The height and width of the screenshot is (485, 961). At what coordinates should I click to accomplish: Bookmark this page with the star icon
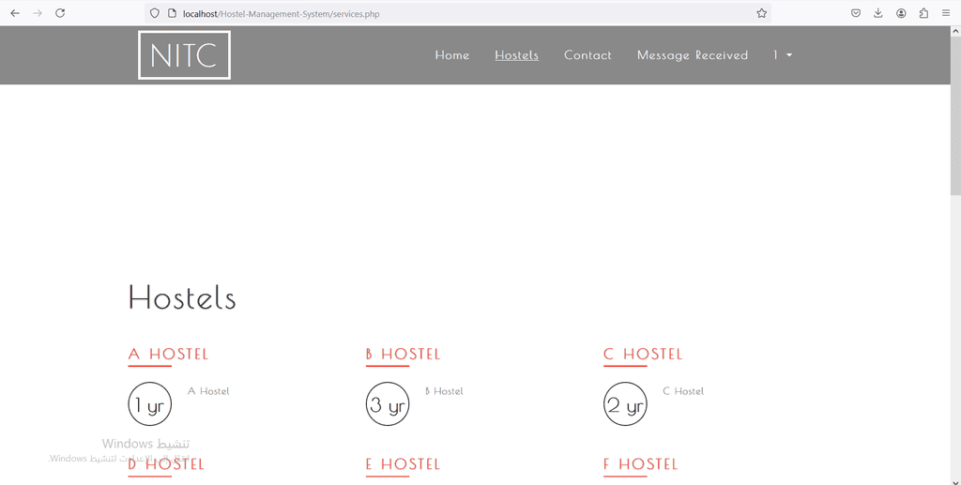point(761,13)
